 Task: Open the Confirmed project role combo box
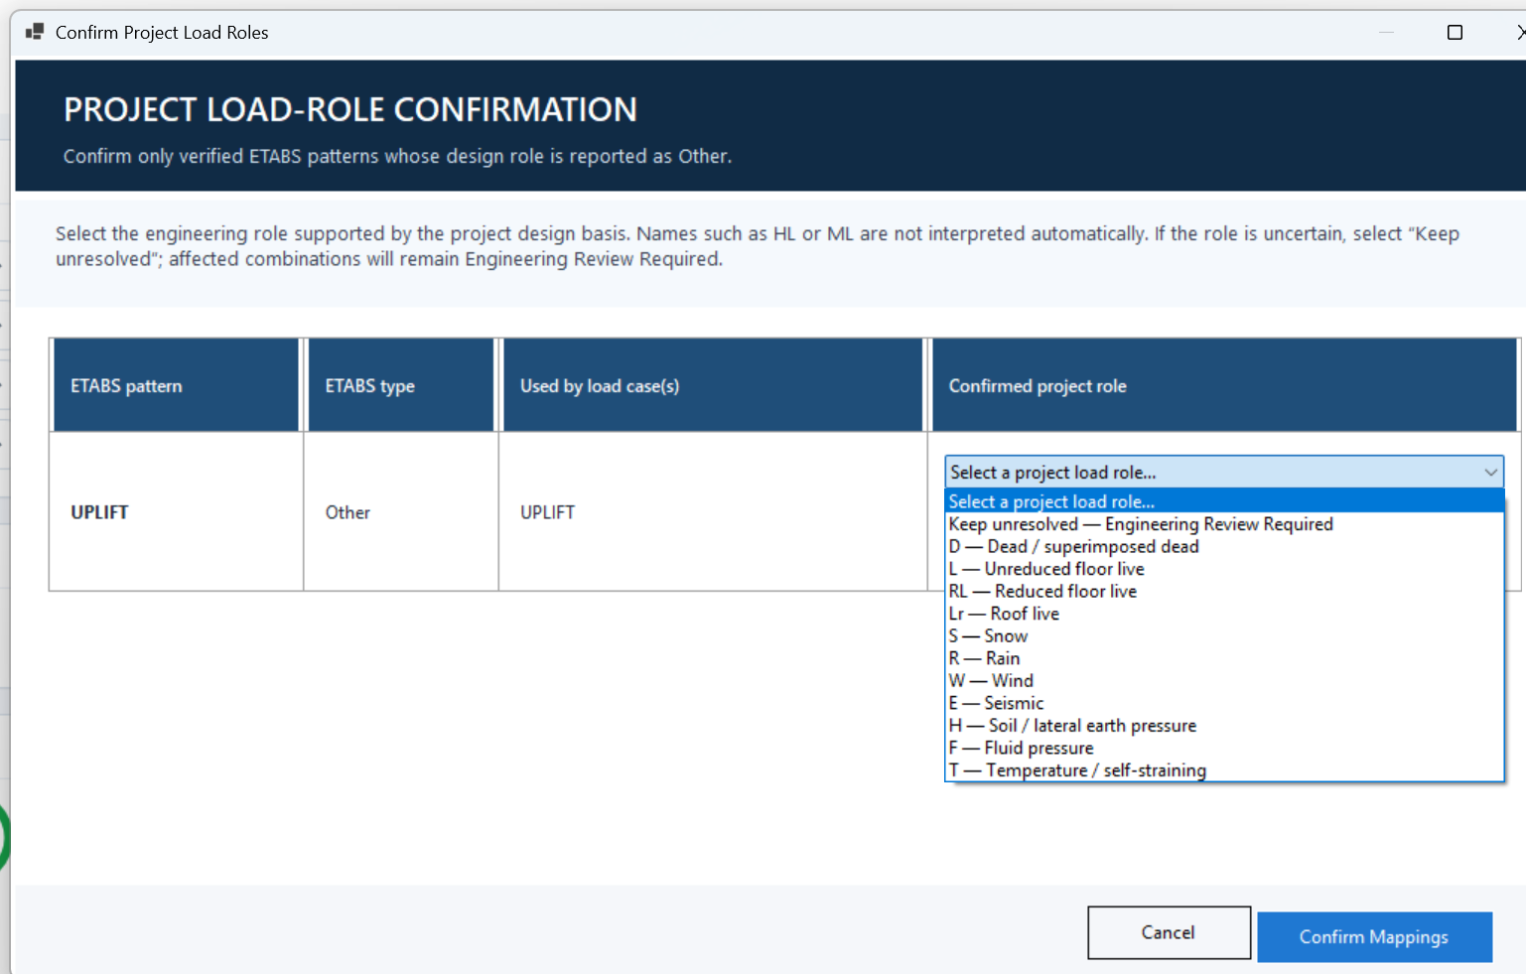[1223, 473]
